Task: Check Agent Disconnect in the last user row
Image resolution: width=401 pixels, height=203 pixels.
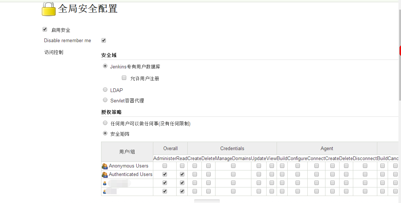Action: click(x=365, y=191)
